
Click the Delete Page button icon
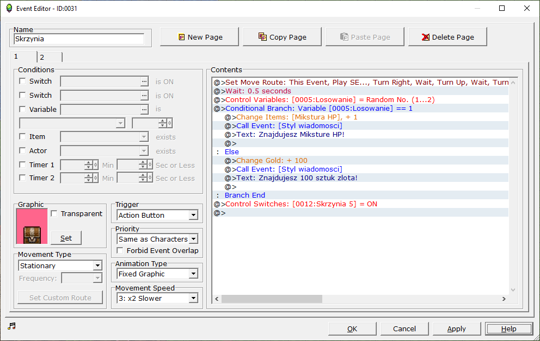[426, 37]
